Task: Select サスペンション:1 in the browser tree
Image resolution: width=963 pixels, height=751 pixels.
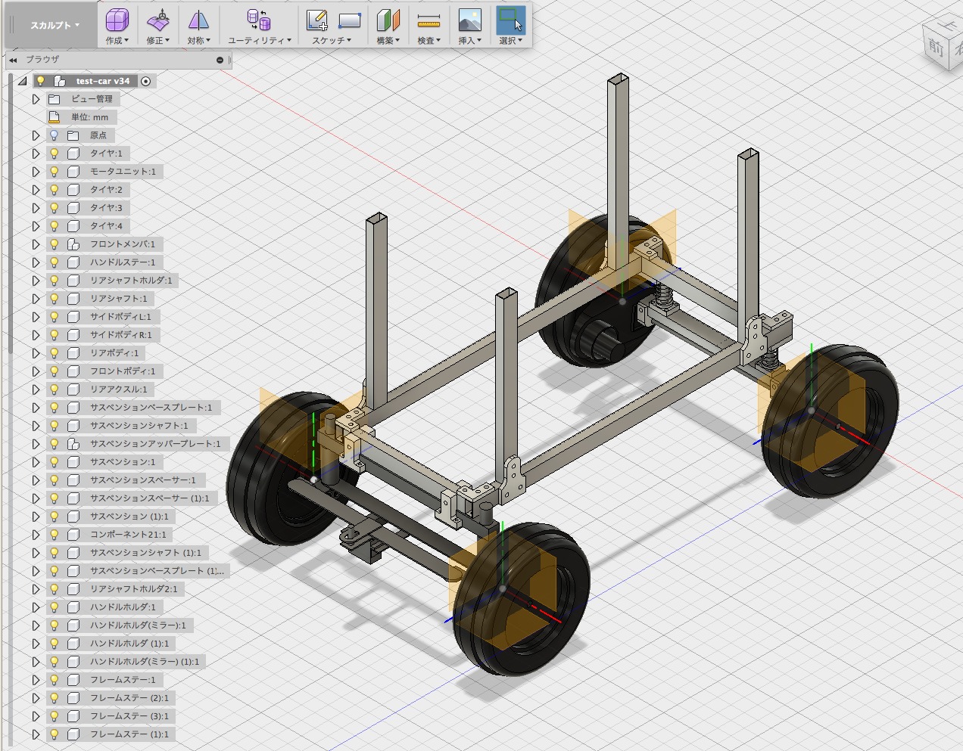Action: point(122,462)
